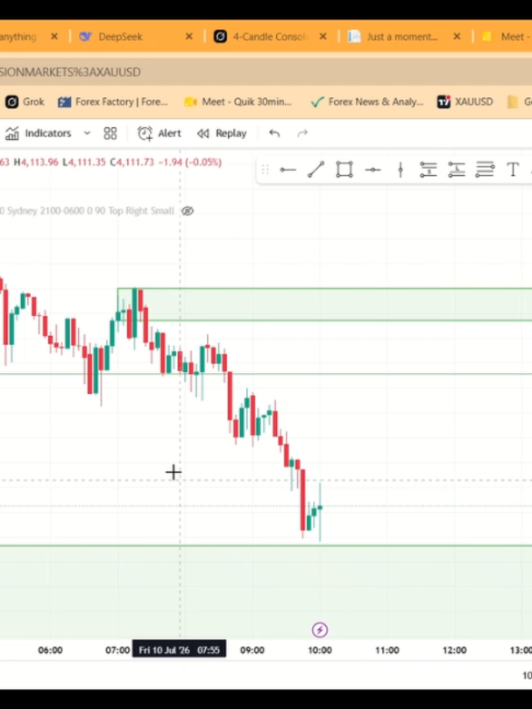Viewport: 532px width, 709px height.
Task: Open the lightning economic event marker
Action: click(320, 629)
